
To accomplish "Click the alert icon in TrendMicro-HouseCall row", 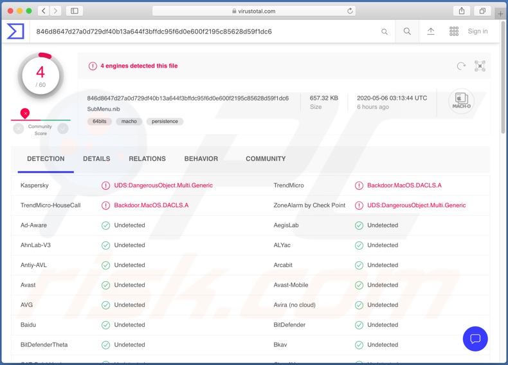I will point(105,205).
